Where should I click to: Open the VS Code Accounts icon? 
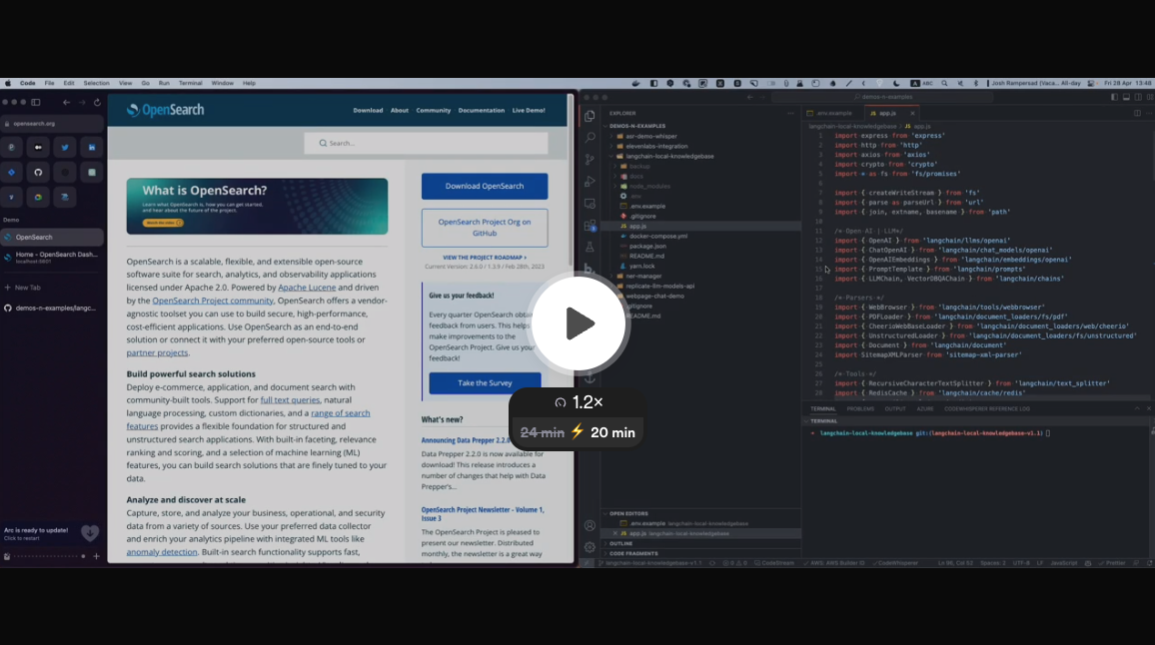click(x=590, y=526)
